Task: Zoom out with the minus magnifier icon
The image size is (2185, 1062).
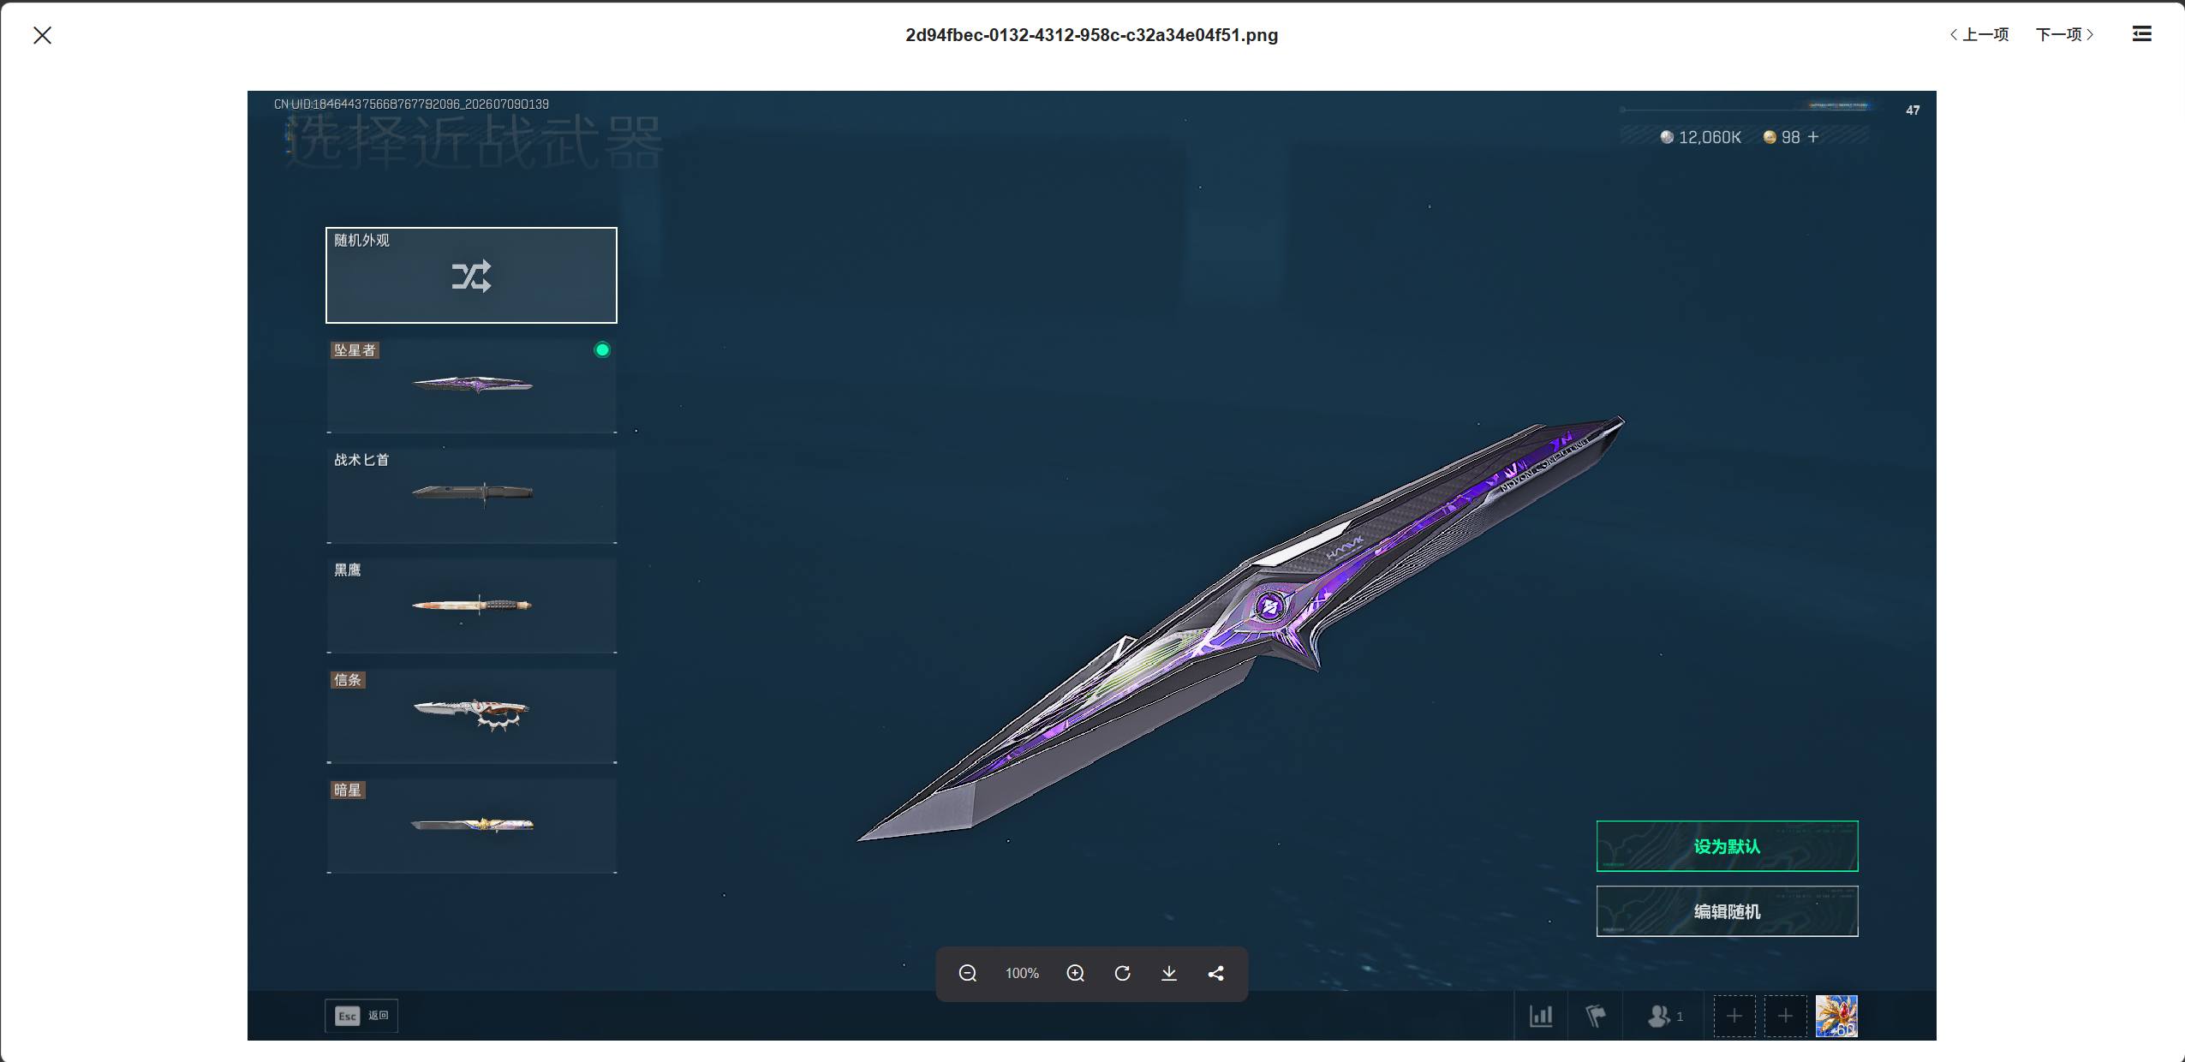Action: 968,973
